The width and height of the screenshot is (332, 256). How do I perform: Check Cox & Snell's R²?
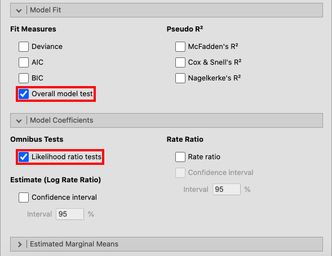180,62
